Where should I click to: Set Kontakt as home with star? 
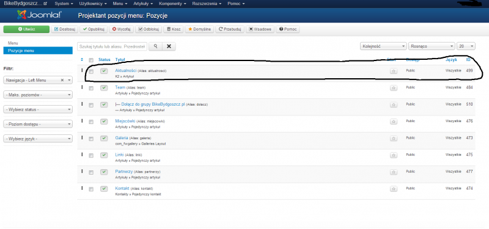394,189
